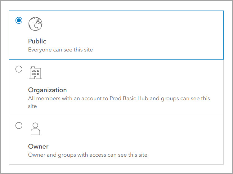Click the "Everyone can see this site" description
The width and height of the screenshot is (233, 174).
60,50
